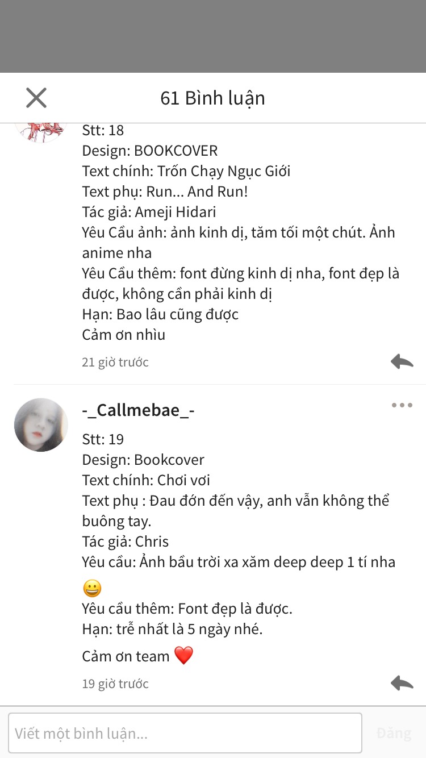This screenshot has height=758, width=426.
Task: Tap the line 'Tác giả: Ameji Hidari'
Action: [x=149, y=212]
